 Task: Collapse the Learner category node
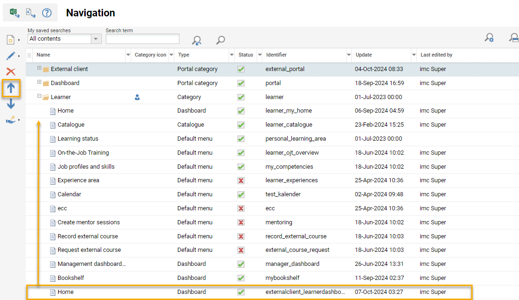[40, 96]
